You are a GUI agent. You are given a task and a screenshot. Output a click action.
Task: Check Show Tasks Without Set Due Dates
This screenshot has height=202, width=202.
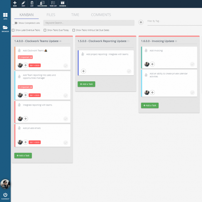(x=74, y=30)
